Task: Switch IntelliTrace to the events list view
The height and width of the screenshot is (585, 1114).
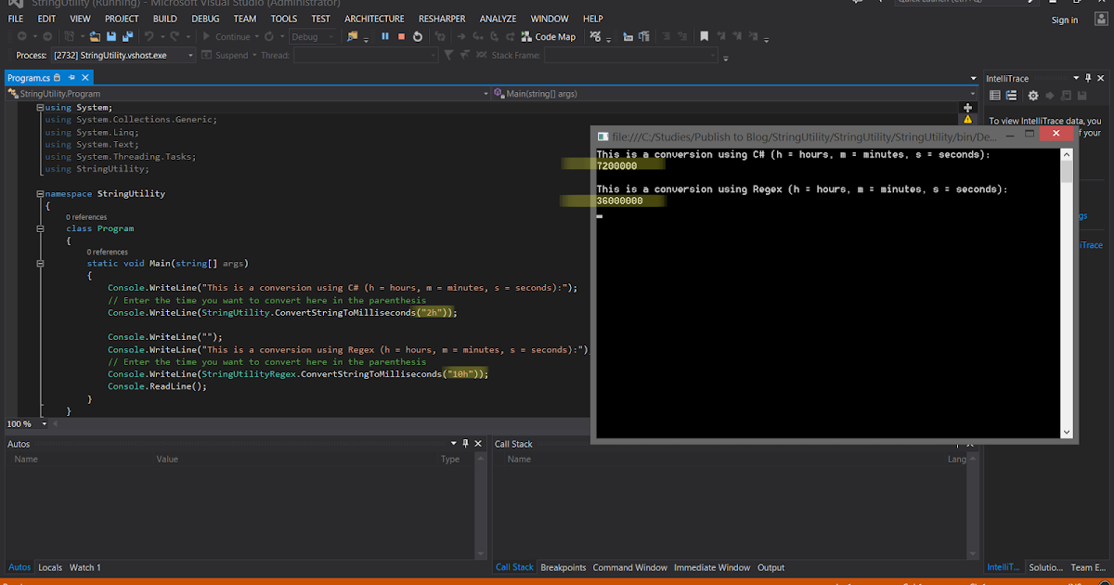Action: click(1013, 94)
